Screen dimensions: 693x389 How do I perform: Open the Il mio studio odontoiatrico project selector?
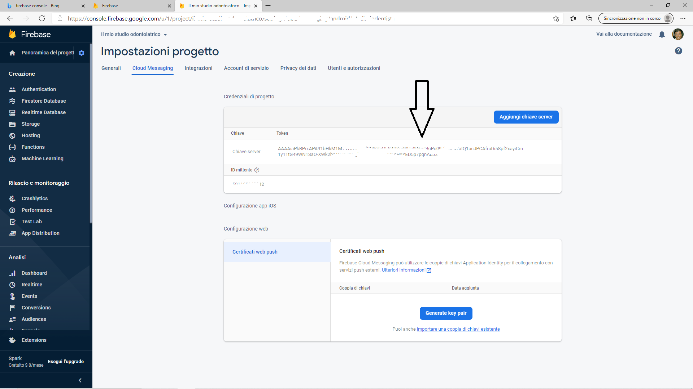tap(134, 34)
